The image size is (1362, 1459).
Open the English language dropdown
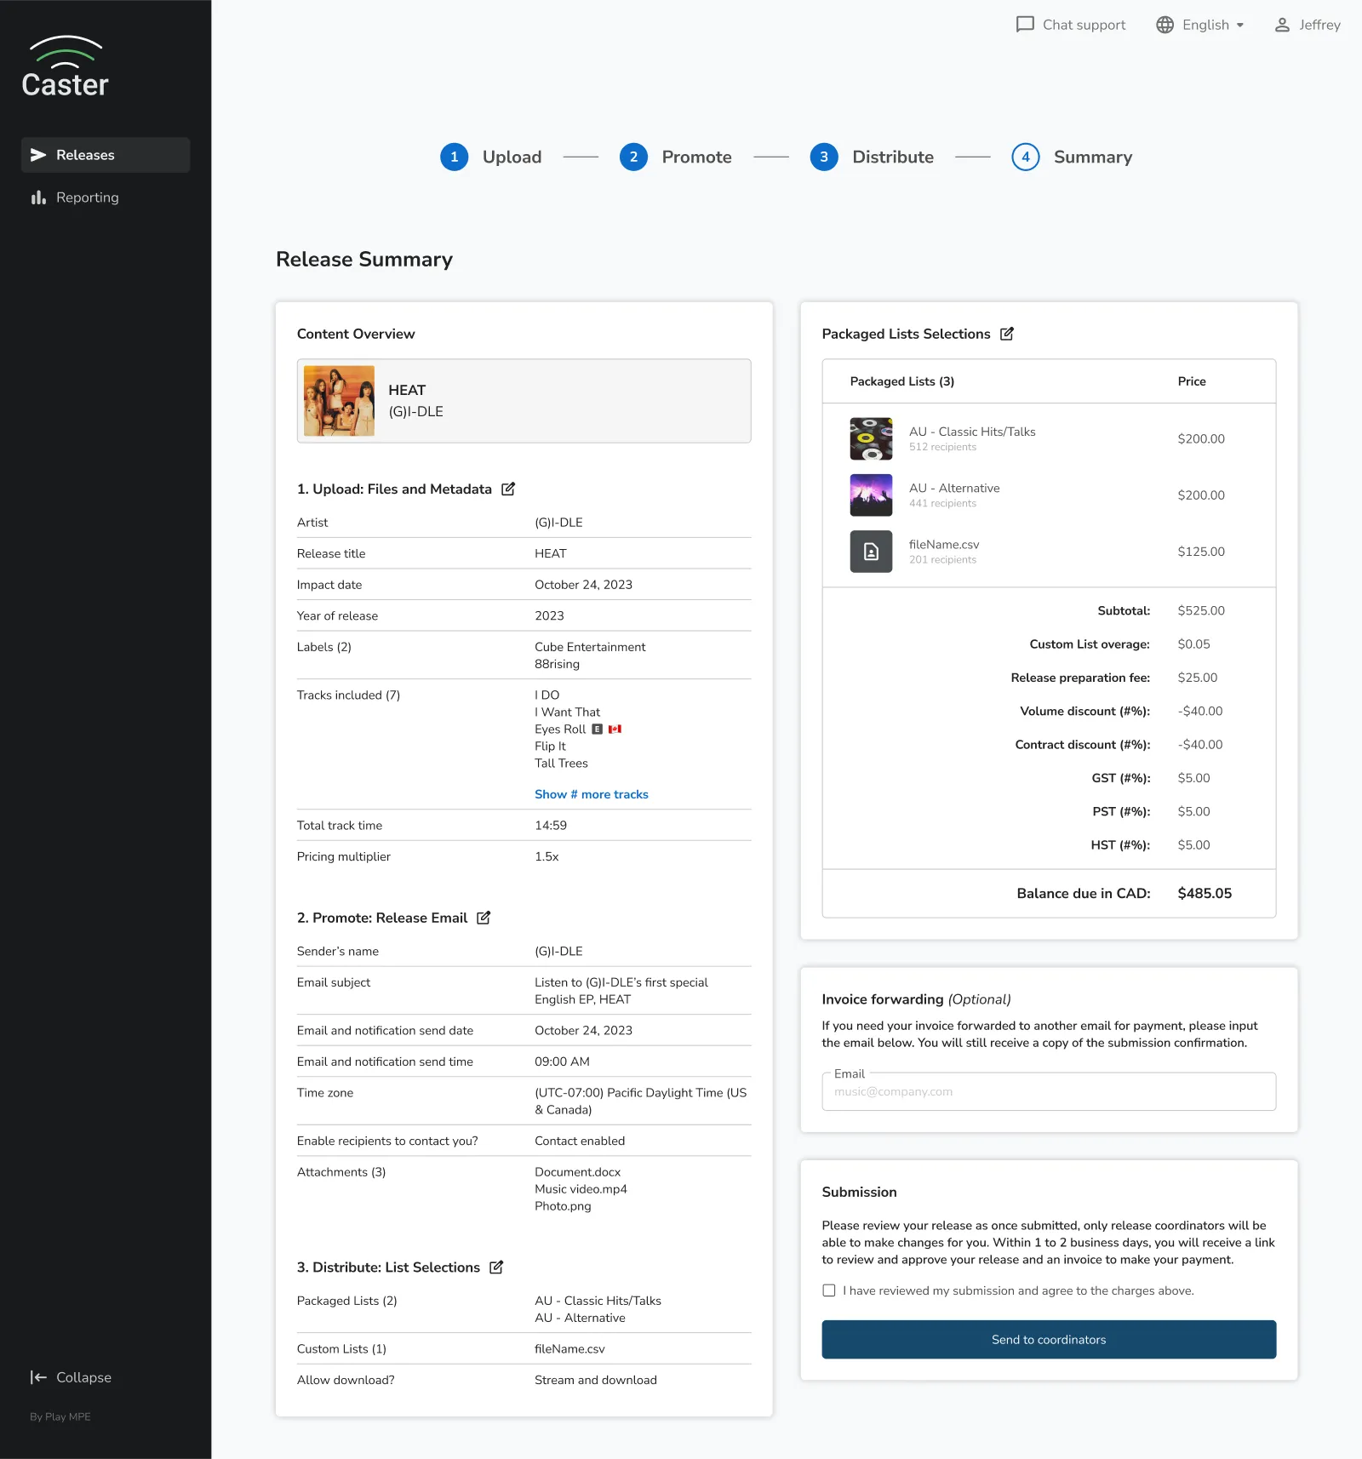click(x=1199, y=25)
